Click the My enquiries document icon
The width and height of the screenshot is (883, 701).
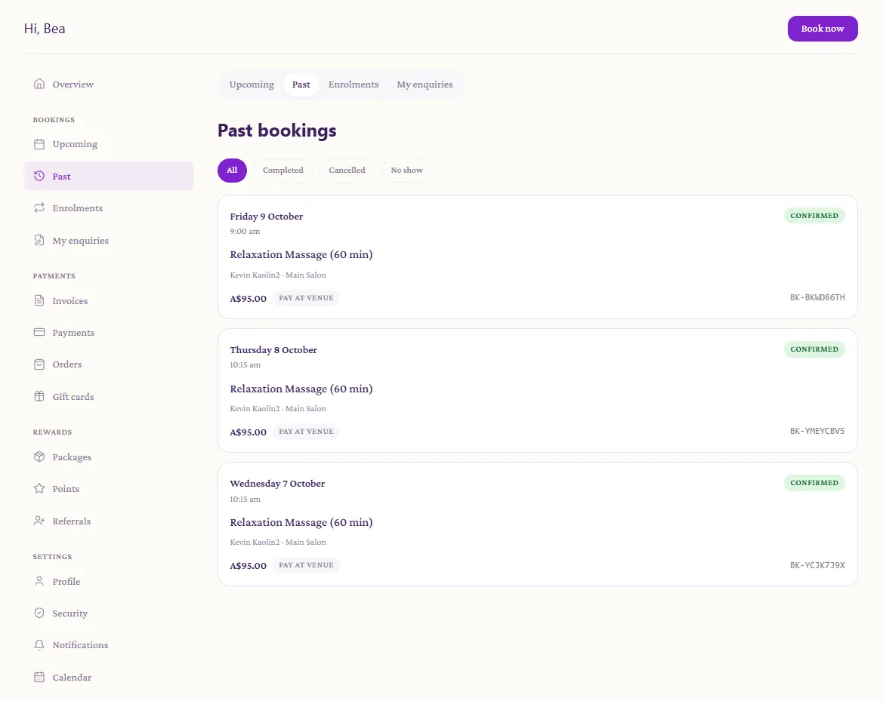click(39, 240)
